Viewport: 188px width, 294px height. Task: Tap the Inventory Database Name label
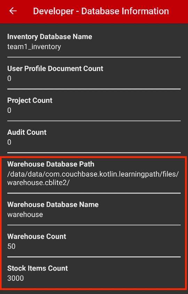click(50, 37)
